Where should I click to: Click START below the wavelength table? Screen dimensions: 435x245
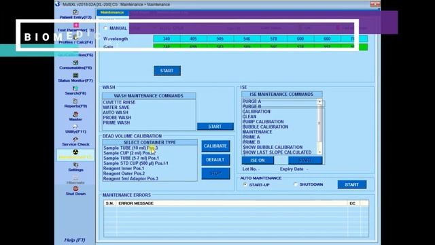[x=167, y=71]
